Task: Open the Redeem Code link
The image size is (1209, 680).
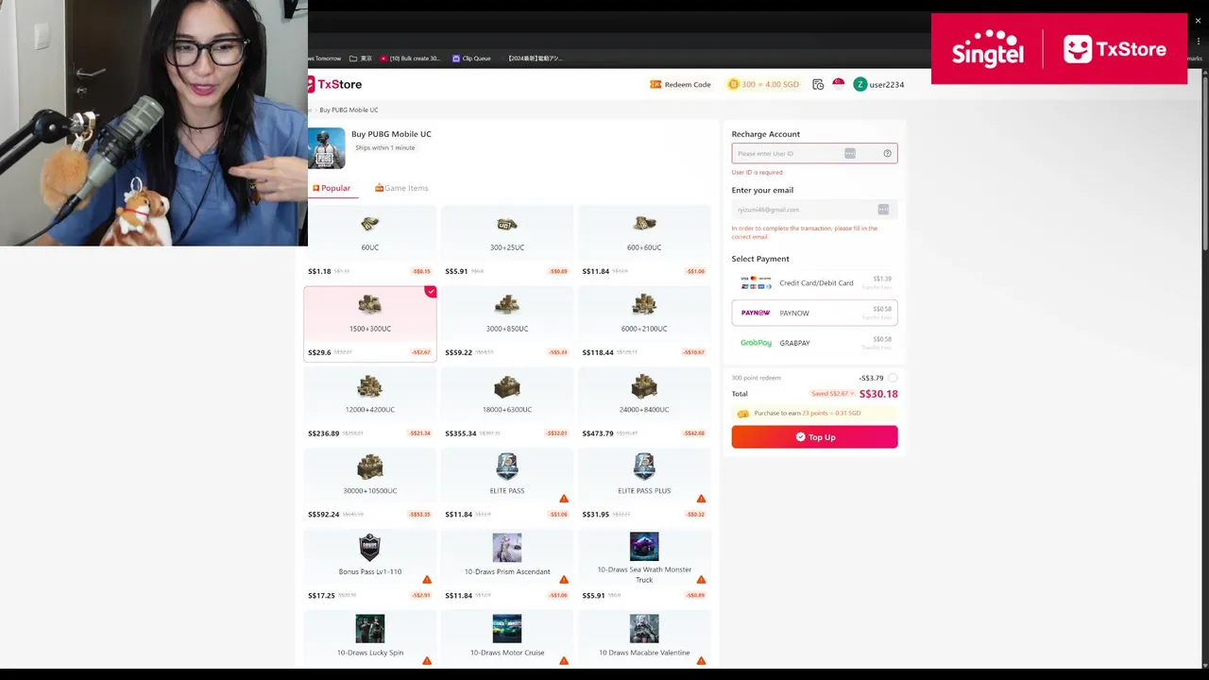Action: 680,84
